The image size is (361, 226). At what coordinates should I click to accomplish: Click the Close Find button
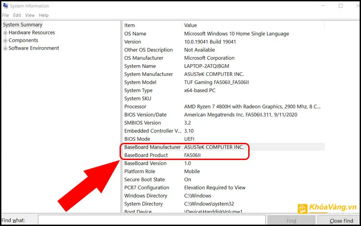point(342,221)
